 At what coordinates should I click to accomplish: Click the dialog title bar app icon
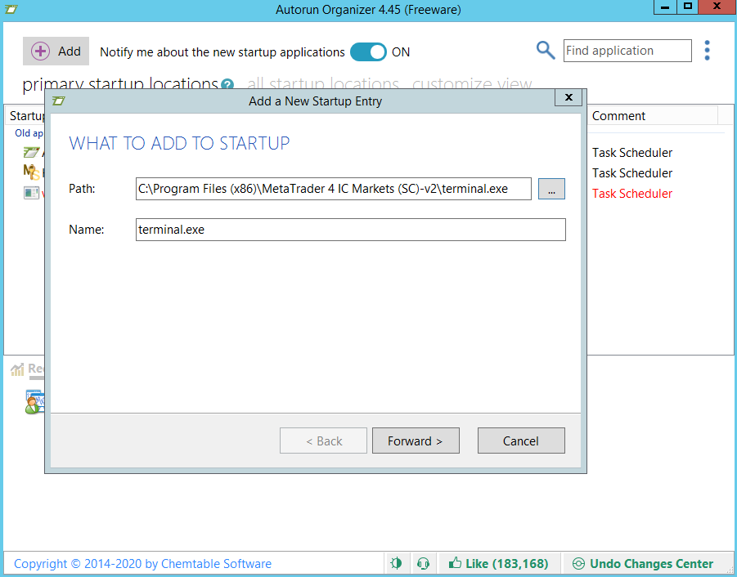pos(59,101)
